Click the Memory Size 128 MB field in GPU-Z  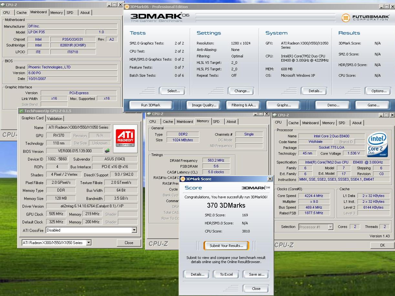click(61, 199)
